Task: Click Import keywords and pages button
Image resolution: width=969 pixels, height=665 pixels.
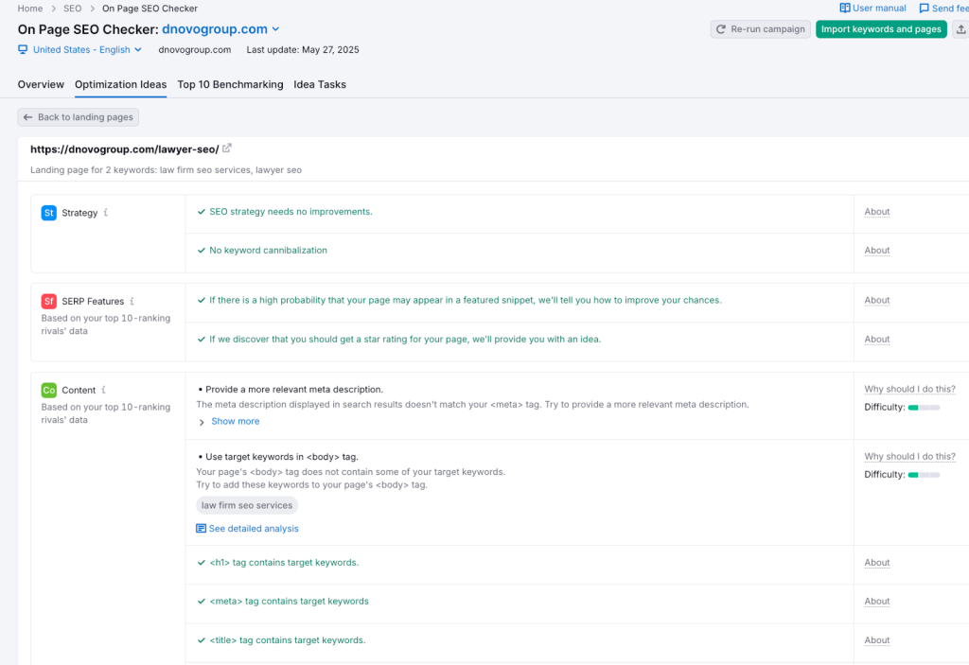Action: (x=881, y=29)
